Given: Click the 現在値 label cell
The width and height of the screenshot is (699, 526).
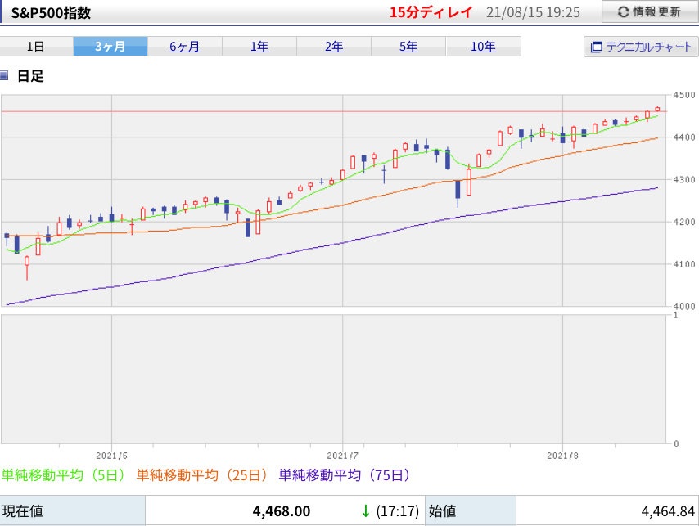Looking at the screenshot, I should 72,510.
